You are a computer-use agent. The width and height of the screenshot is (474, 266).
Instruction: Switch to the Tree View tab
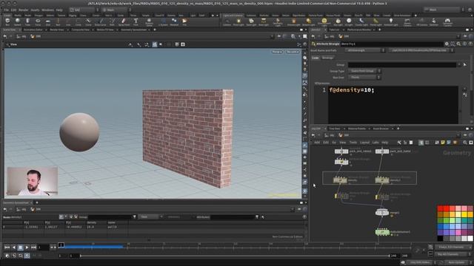pos(334,129)
